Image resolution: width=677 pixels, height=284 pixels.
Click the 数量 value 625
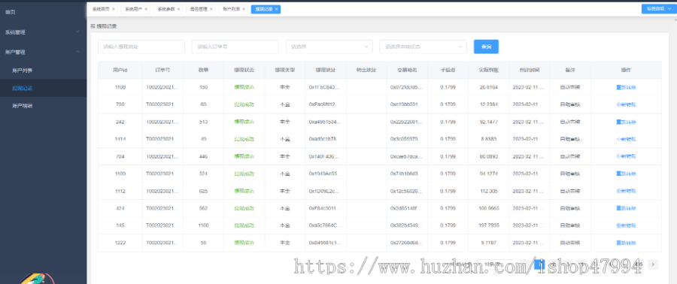(x=203, y=191)
